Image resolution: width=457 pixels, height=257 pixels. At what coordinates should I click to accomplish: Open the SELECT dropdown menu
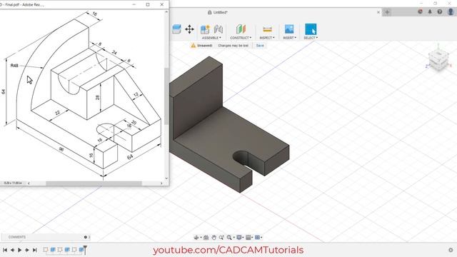(x=311, y=38)
